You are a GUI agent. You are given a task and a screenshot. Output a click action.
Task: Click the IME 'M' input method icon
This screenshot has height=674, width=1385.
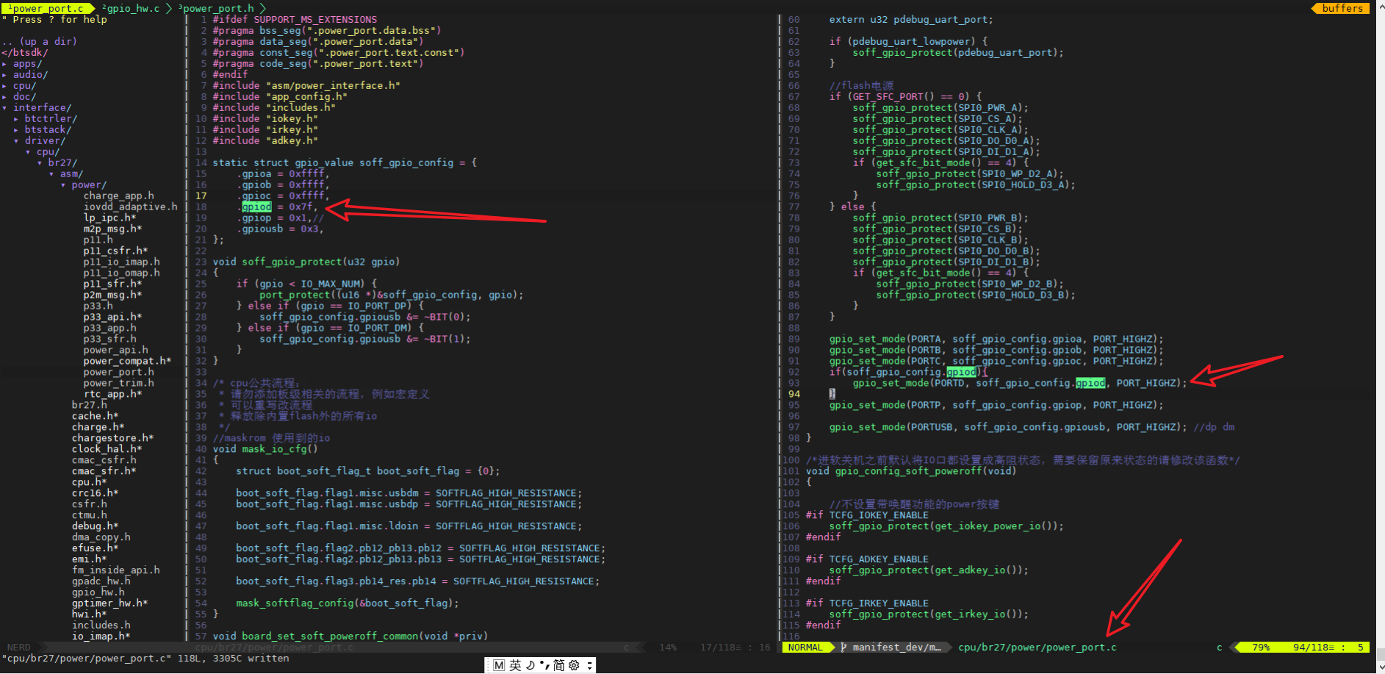point(499,665)
